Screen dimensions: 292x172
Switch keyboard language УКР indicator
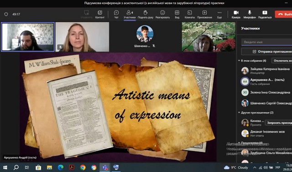pos(277,167)
